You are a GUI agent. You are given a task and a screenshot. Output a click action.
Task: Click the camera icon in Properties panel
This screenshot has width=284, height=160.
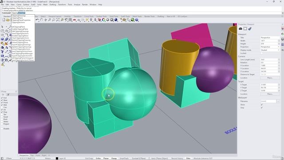(241, 28)
